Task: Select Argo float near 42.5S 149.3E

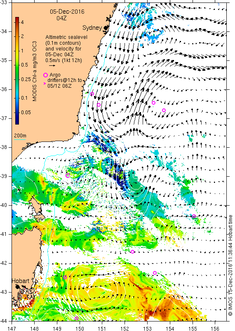Action: [x=65, y=277]
